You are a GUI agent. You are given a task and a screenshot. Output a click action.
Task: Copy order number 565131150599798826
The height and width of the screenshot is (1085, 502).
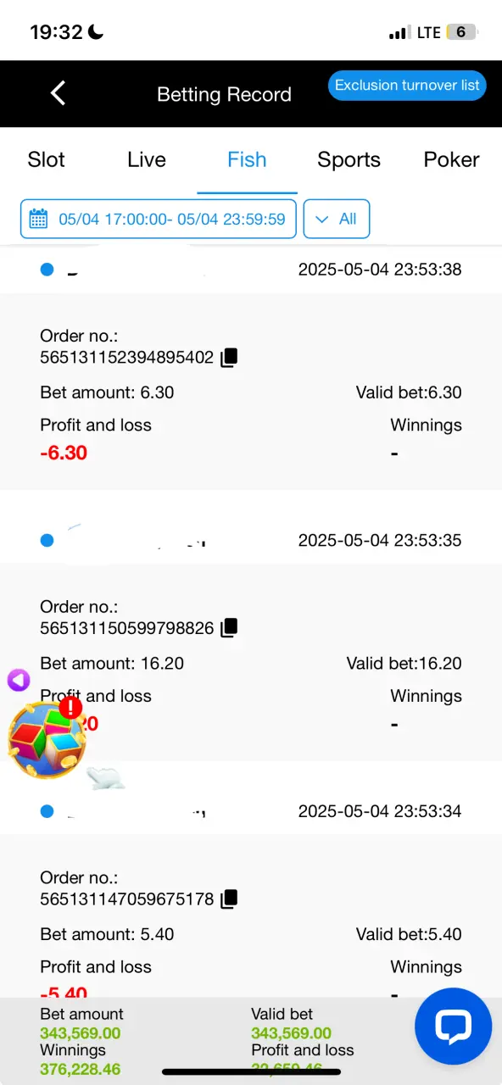pos(229,628)
